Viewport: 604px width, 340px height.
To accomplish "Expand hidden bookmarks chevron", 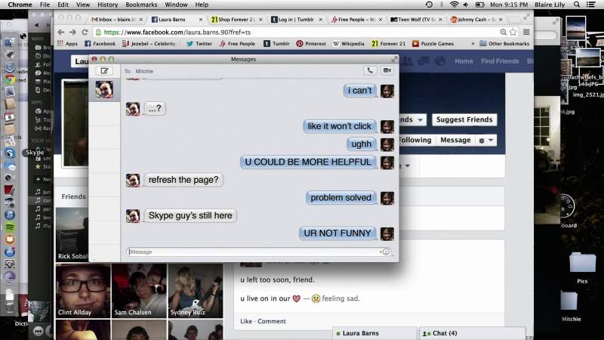I will point(473,44).
